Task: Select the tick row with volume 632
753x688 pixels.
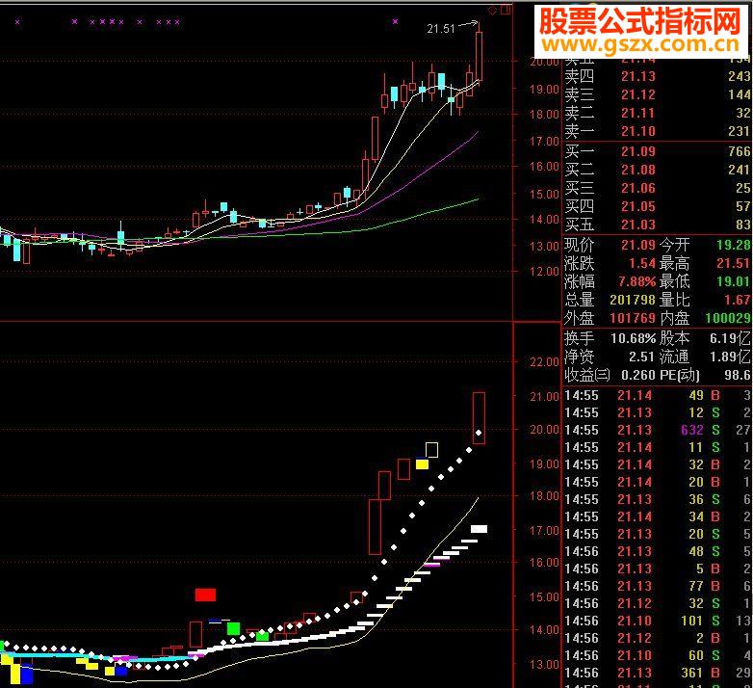Action: click(658, 430)
